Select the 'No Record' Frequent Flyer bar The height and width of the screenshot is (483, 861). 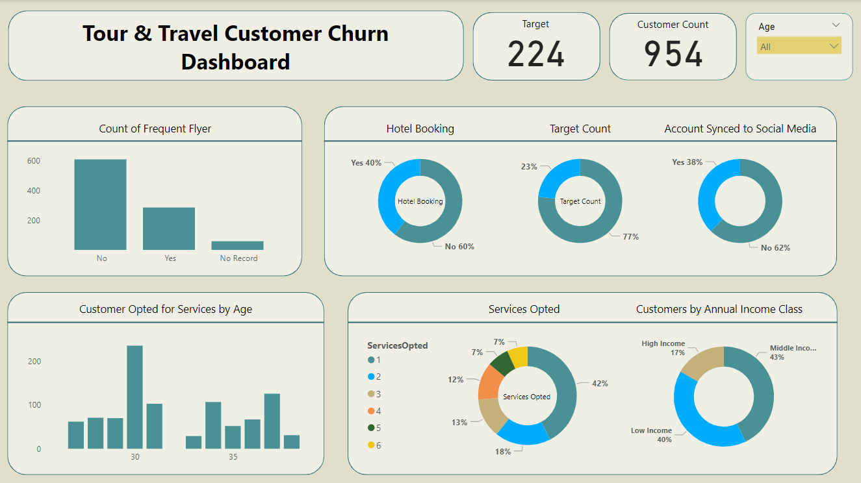click(237, 245)
